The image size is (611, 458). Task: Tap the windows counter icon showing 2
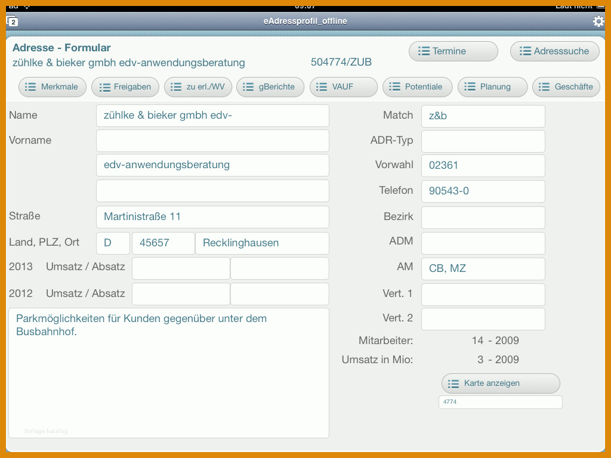click(x=12, y=21)
